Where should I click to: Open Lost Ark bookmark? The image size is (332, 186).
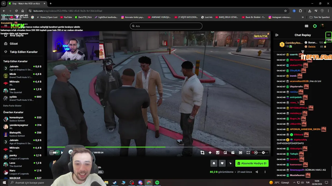click(x=207, y=17)
